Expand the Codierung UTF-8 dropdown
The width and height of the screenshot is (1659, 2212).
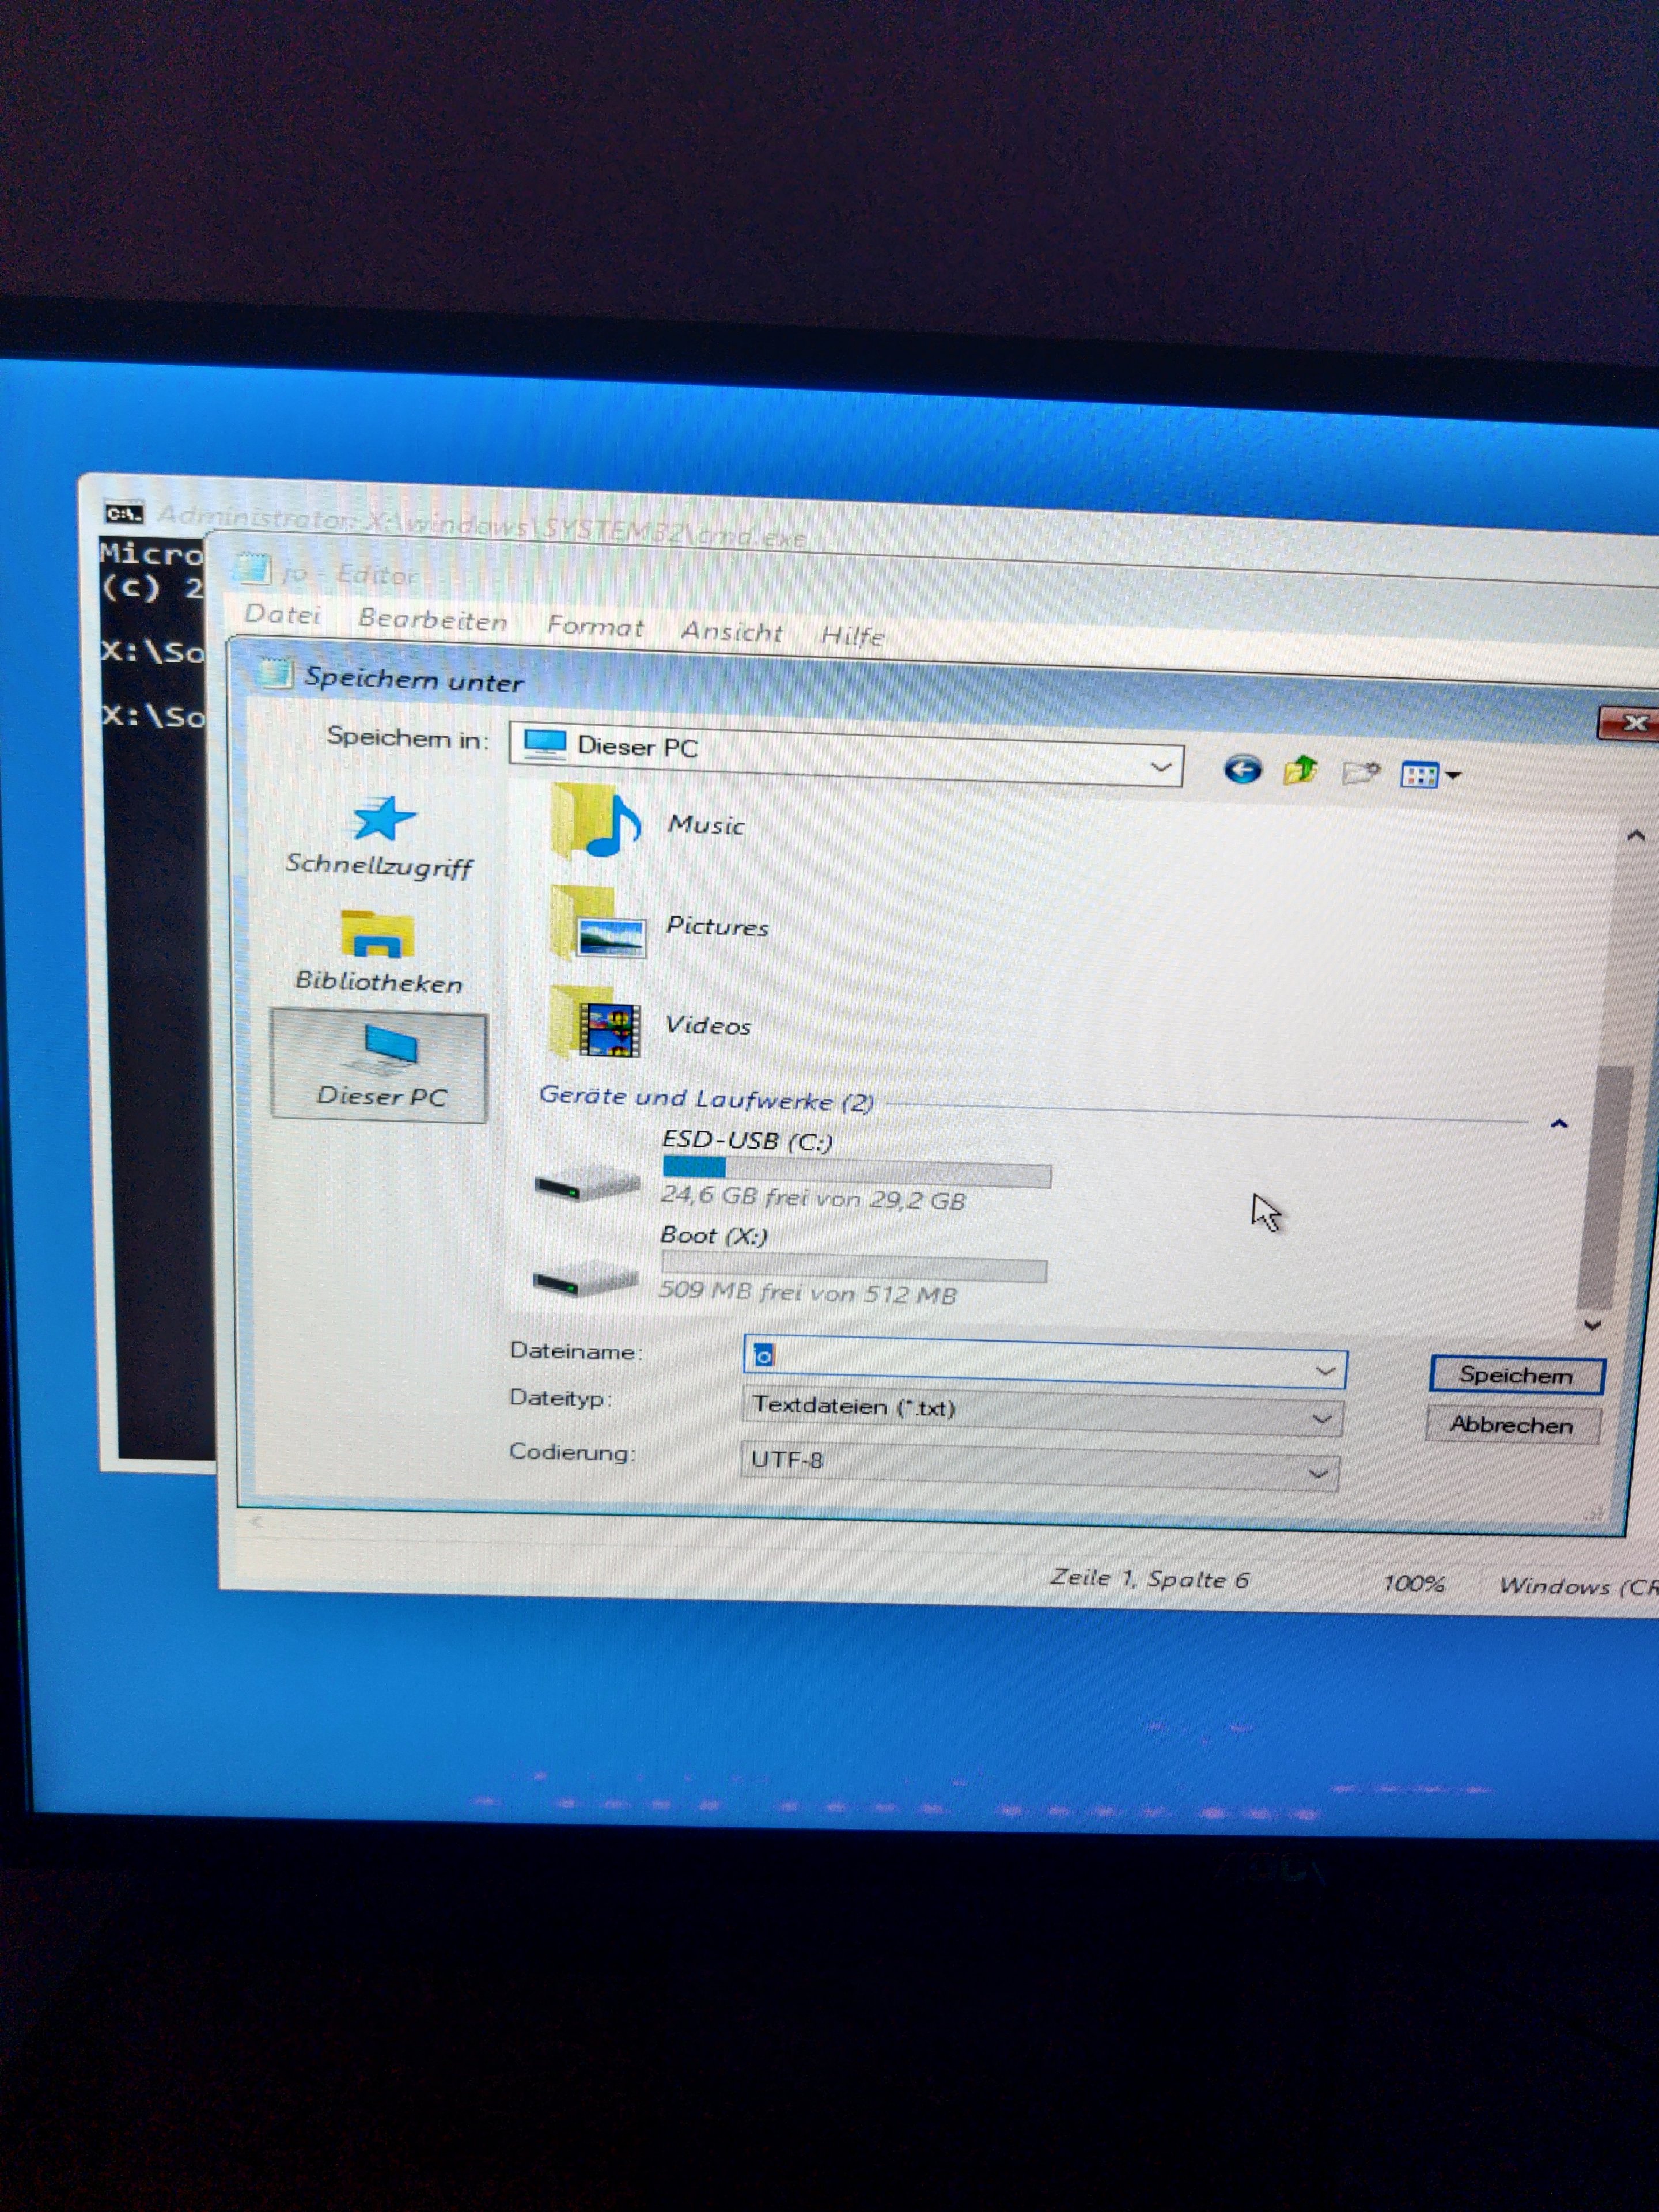click(x=1318, y=1474)
